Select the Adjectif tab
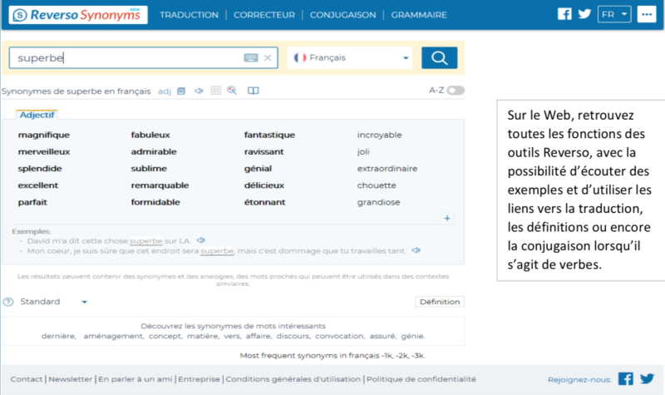This screenshot has width=665, height=395. click(37, 114)
